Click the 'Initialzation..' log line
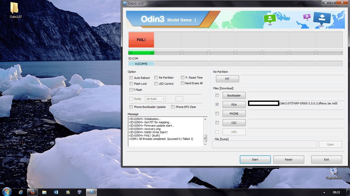 (x=145, y=119)
